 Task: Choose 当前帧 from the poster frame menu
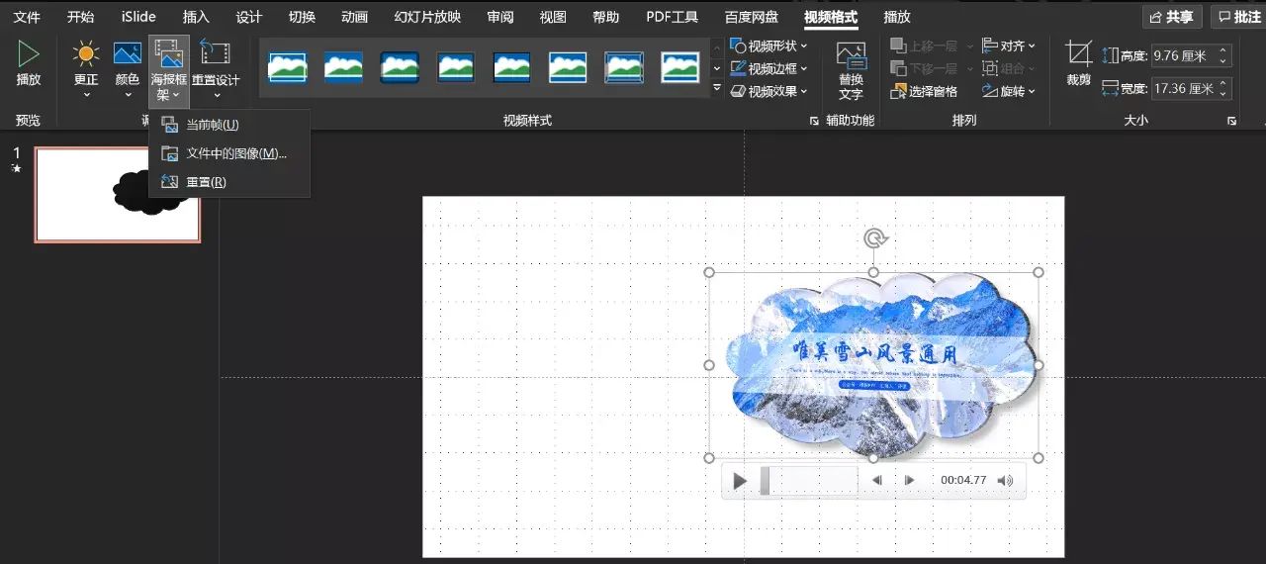[212, 125]
